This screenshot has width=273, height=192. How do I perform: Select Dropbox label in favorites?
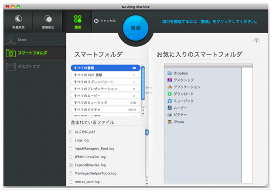pos(181,73)
